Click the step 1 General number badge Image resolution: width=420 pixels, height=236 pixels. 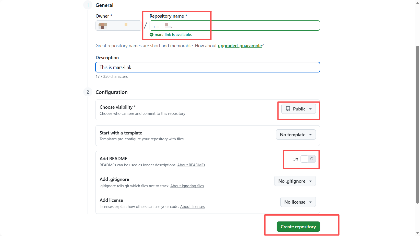(88, 5)
